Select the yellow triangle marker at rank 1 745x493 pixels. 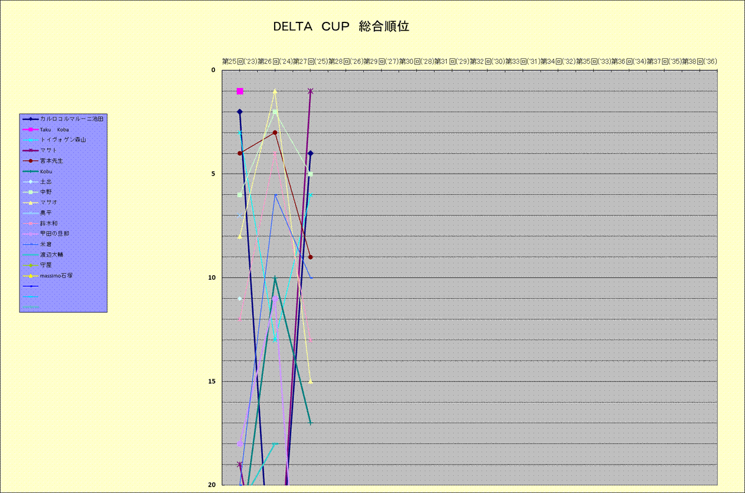tap(275, 91)
